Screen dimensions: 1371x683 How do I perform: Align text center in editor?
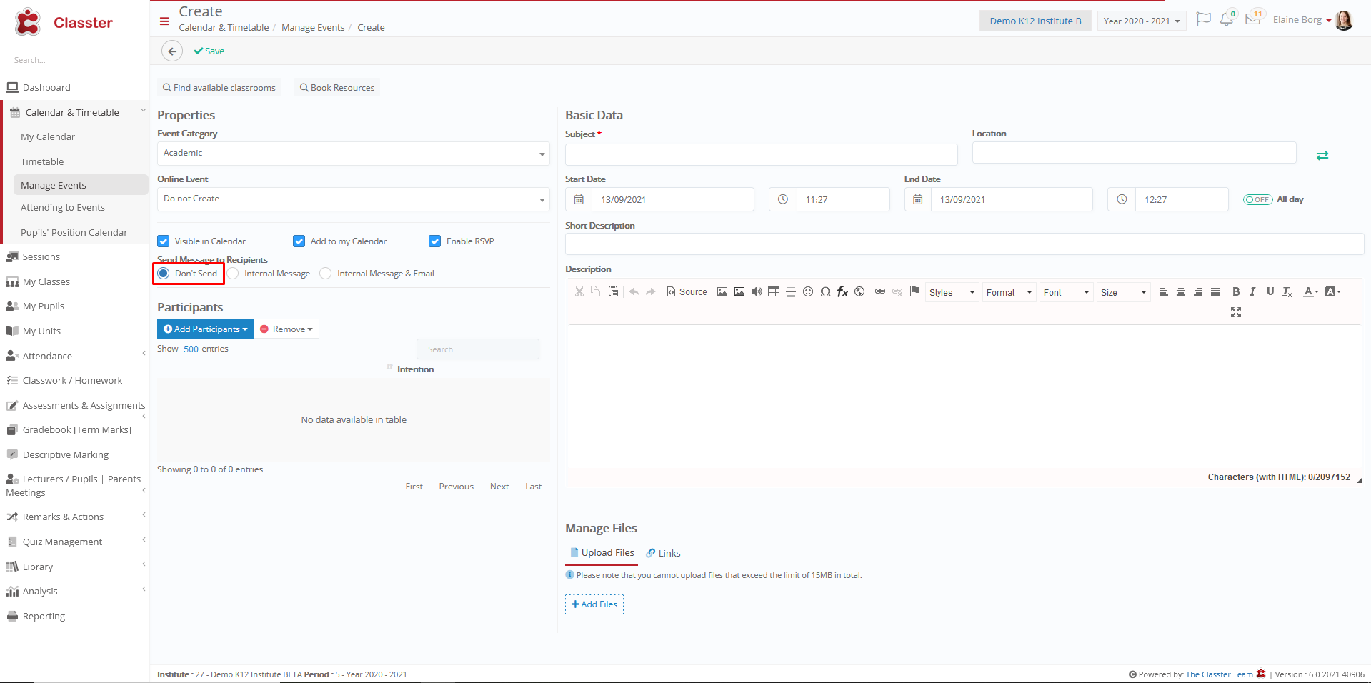[x=1181, y=291]
